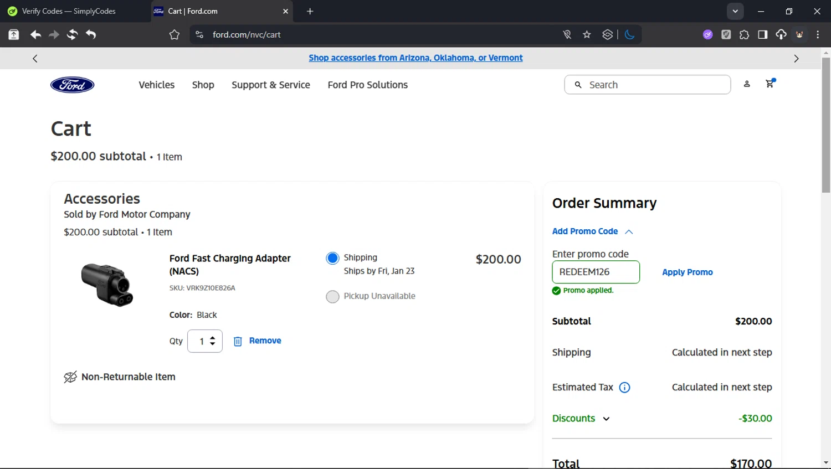Click the undo arrow icon in toolbar

[91, 34]
